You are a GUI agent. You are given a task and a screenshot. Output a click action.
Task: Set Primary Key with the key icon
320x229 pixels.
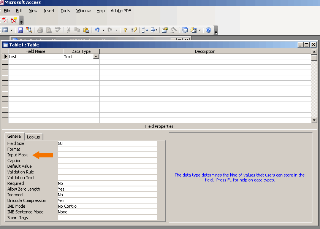click(125, 30)
